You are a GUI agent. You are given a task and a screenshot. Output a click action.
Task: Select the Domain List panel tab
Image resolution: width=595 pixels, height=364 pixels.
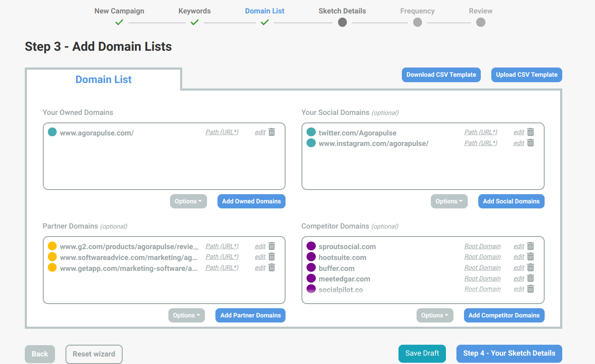[x=103, y=79]
